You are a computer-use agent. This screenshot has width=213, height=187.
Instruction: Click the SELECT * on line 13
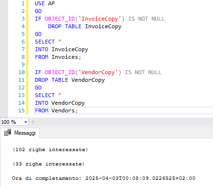(48, 95)
